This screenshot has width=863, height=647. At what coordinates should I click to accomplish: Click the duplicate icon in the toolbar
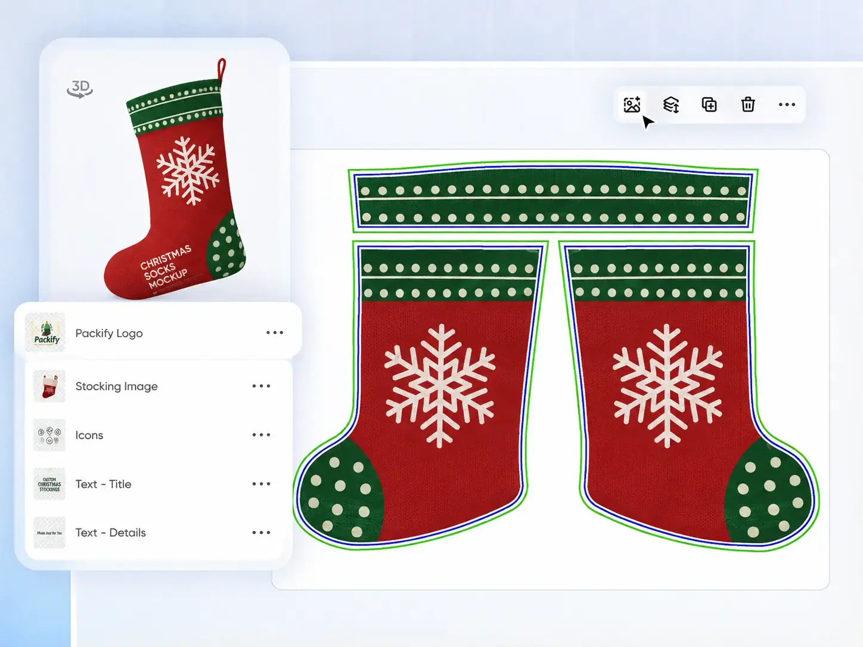pos(709,105)
